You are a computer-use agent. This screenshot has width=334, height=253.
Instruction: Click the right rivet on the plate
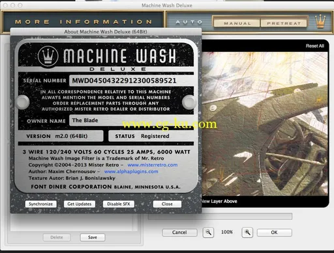click(x=189, y=102)
